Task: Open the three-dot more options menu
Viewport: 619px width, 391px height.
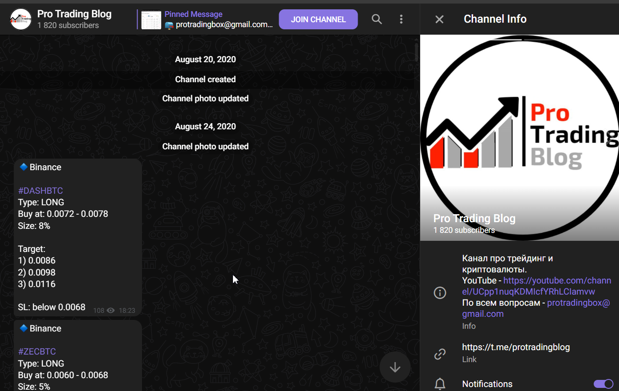Action: [401, 19]
